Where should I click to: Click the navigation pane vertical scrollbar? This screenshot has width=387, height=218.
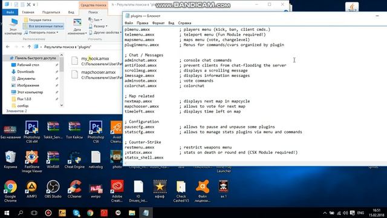[62, 81]
